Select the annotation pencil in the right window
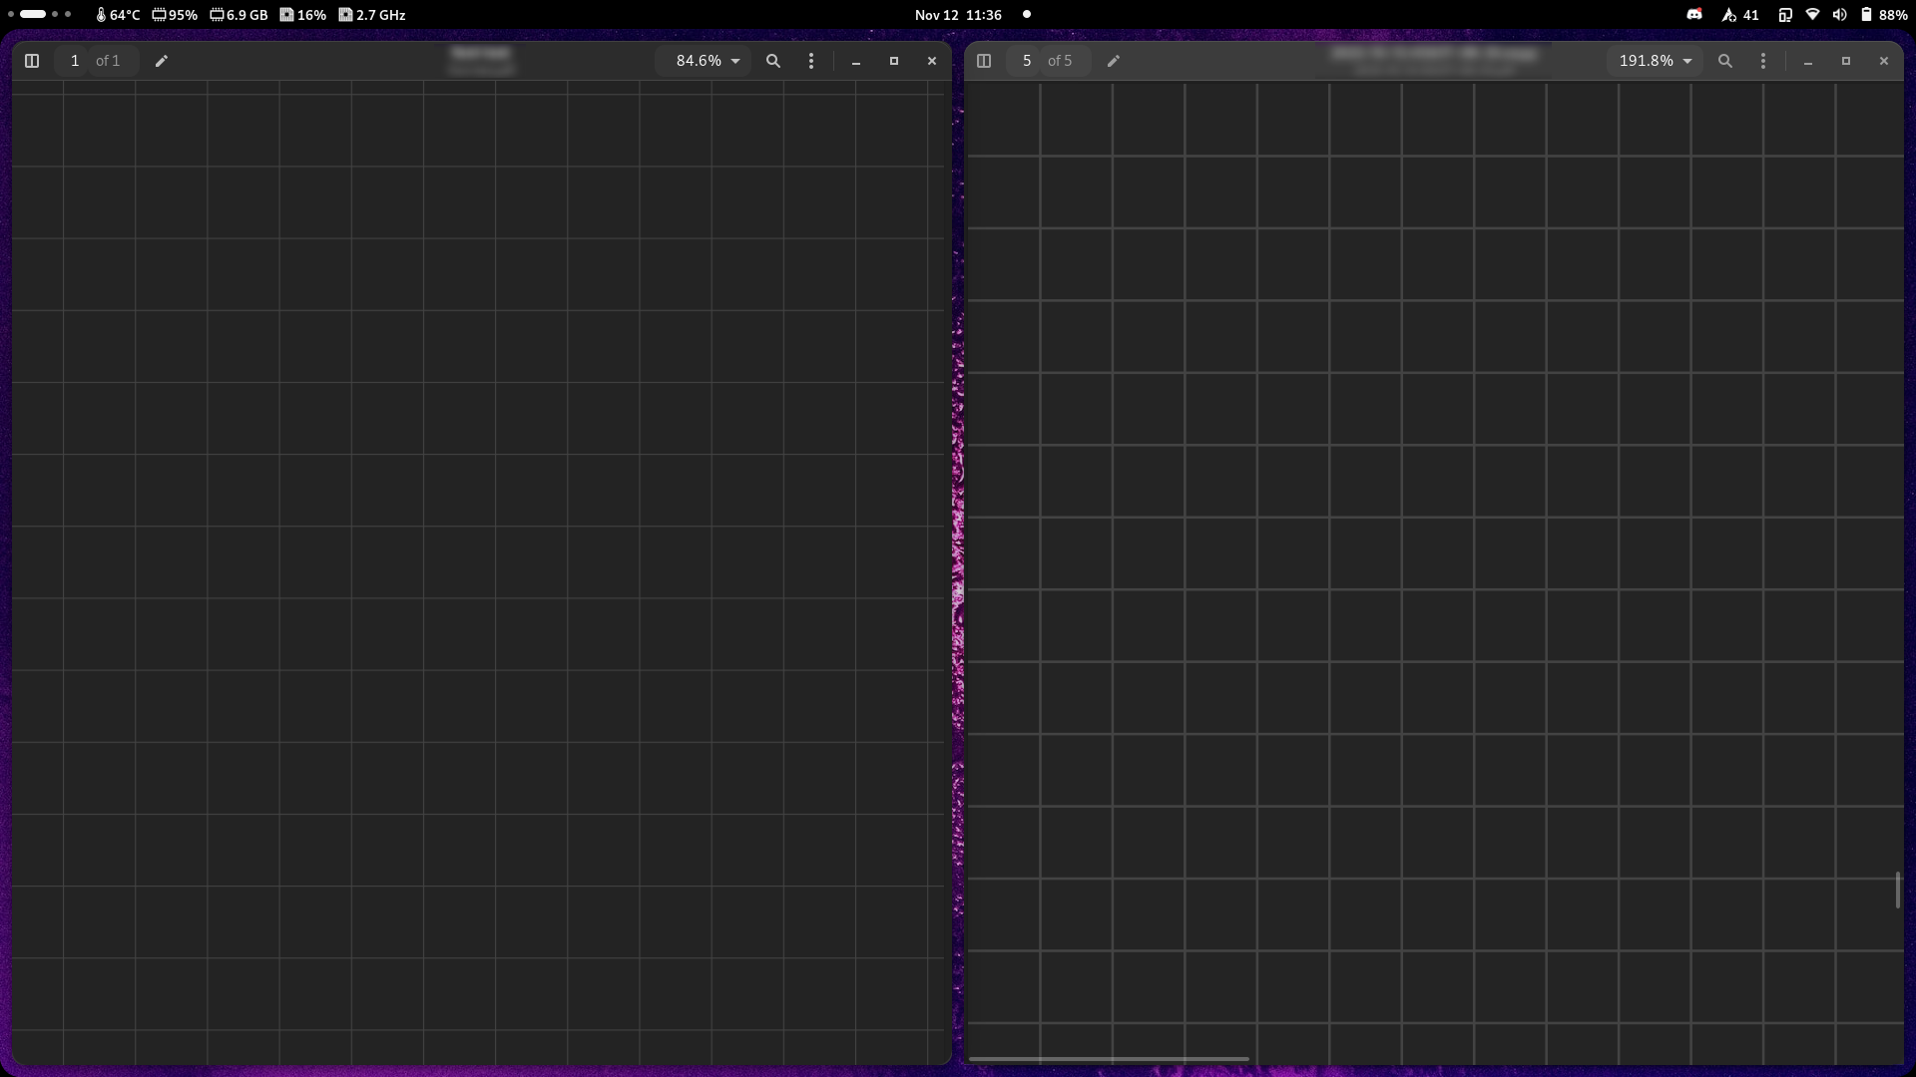The image size is (1916, 1077). 1114,61
